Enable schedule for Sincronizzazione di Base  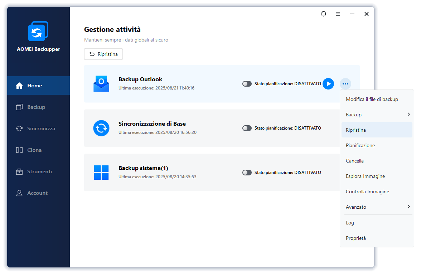pyautogui.click(x=247, y=128)
